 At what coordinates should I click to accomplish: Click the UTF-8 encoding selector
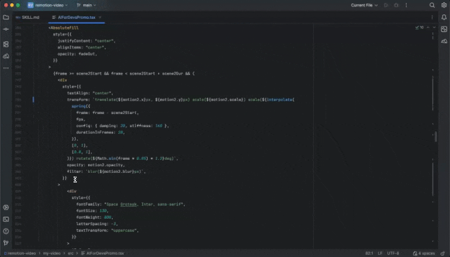tap(393, 253)
